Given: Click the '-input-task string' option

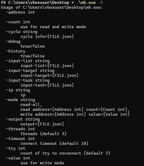Looking at the screenshot, I should pos(28,80).
